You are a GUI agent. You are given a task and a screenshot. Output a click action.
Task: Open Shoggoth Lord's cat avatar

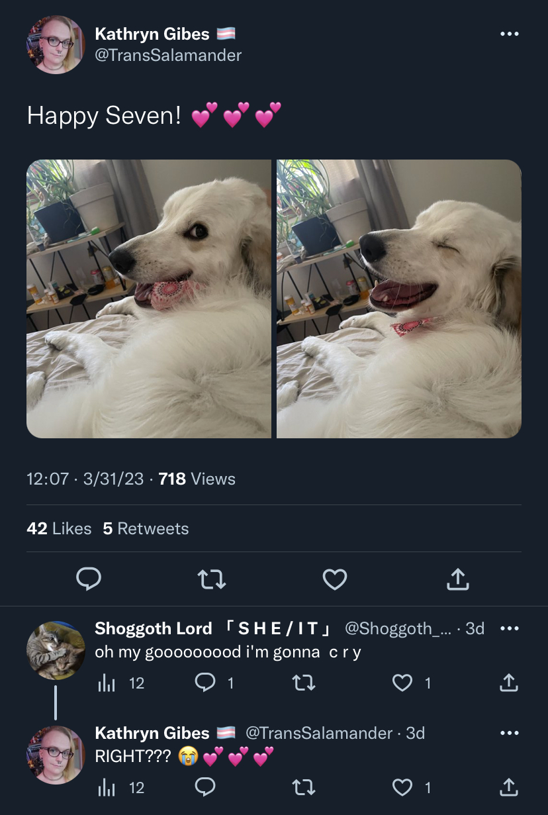(x=56, y=650)
